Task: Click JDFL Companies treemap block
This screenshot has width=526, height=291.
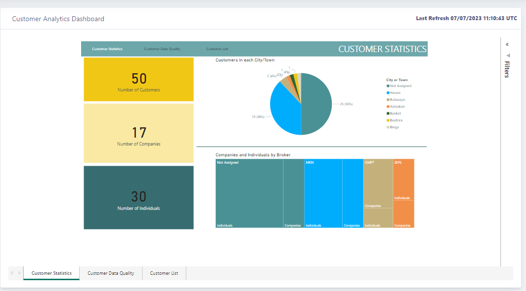Action: tap(404, 214)
